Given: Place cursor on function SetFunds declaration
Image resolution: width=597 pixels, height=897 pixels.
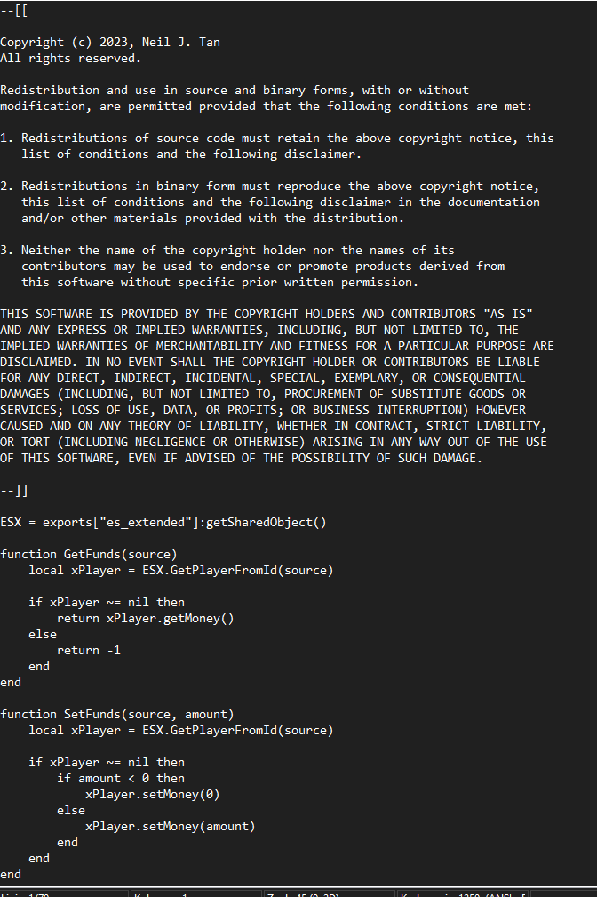Looking at the screenshot, I should coord(116,714).
